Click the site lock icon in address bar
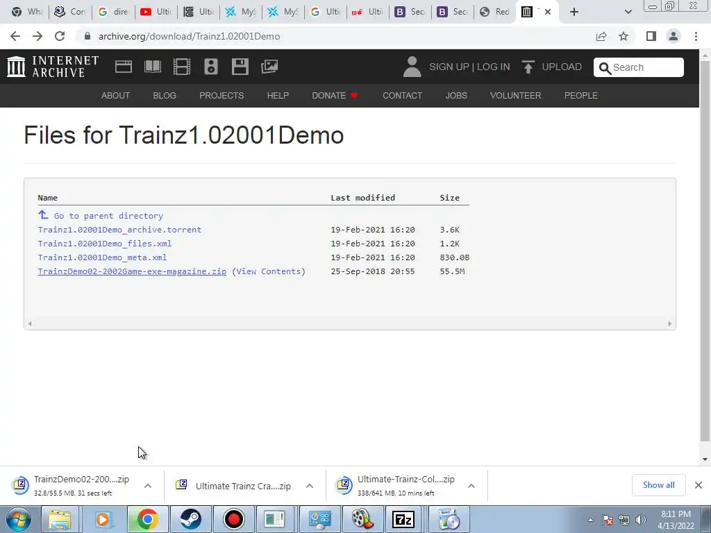Screen dimensions: 711x533 click(87, 36)
